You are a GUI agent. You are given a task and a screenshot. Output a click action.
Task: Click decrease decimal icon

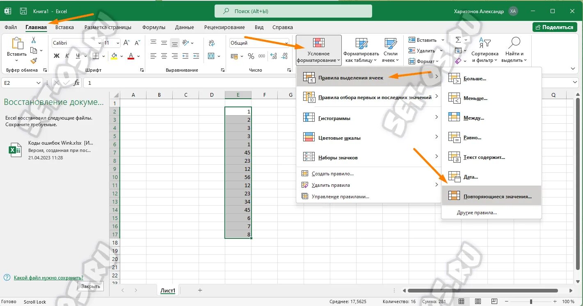click(284, 56)
